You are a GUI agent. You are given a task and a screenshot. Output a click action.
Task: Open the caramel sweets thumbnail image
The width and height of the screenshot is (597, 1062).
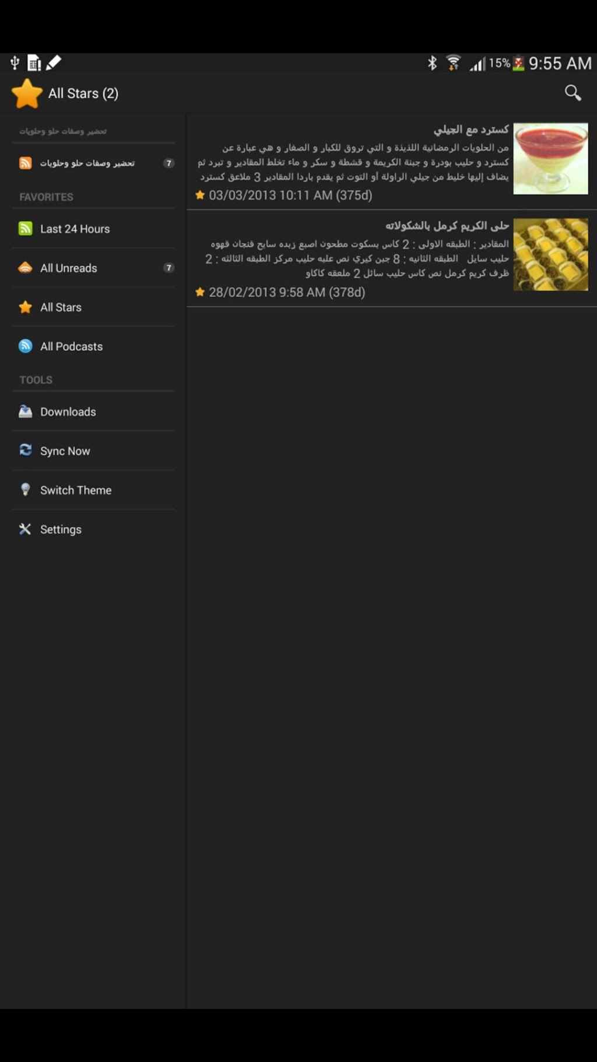tap(550, 254)
